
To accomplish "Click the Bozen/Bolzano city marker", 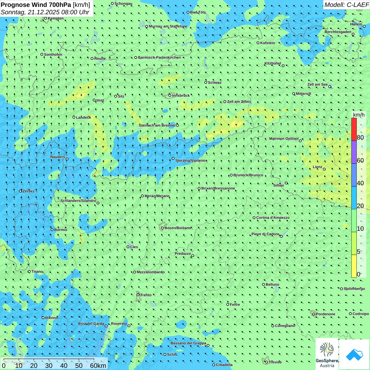I will tap(162, 228).
